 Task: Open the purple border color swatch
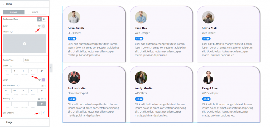44,80
